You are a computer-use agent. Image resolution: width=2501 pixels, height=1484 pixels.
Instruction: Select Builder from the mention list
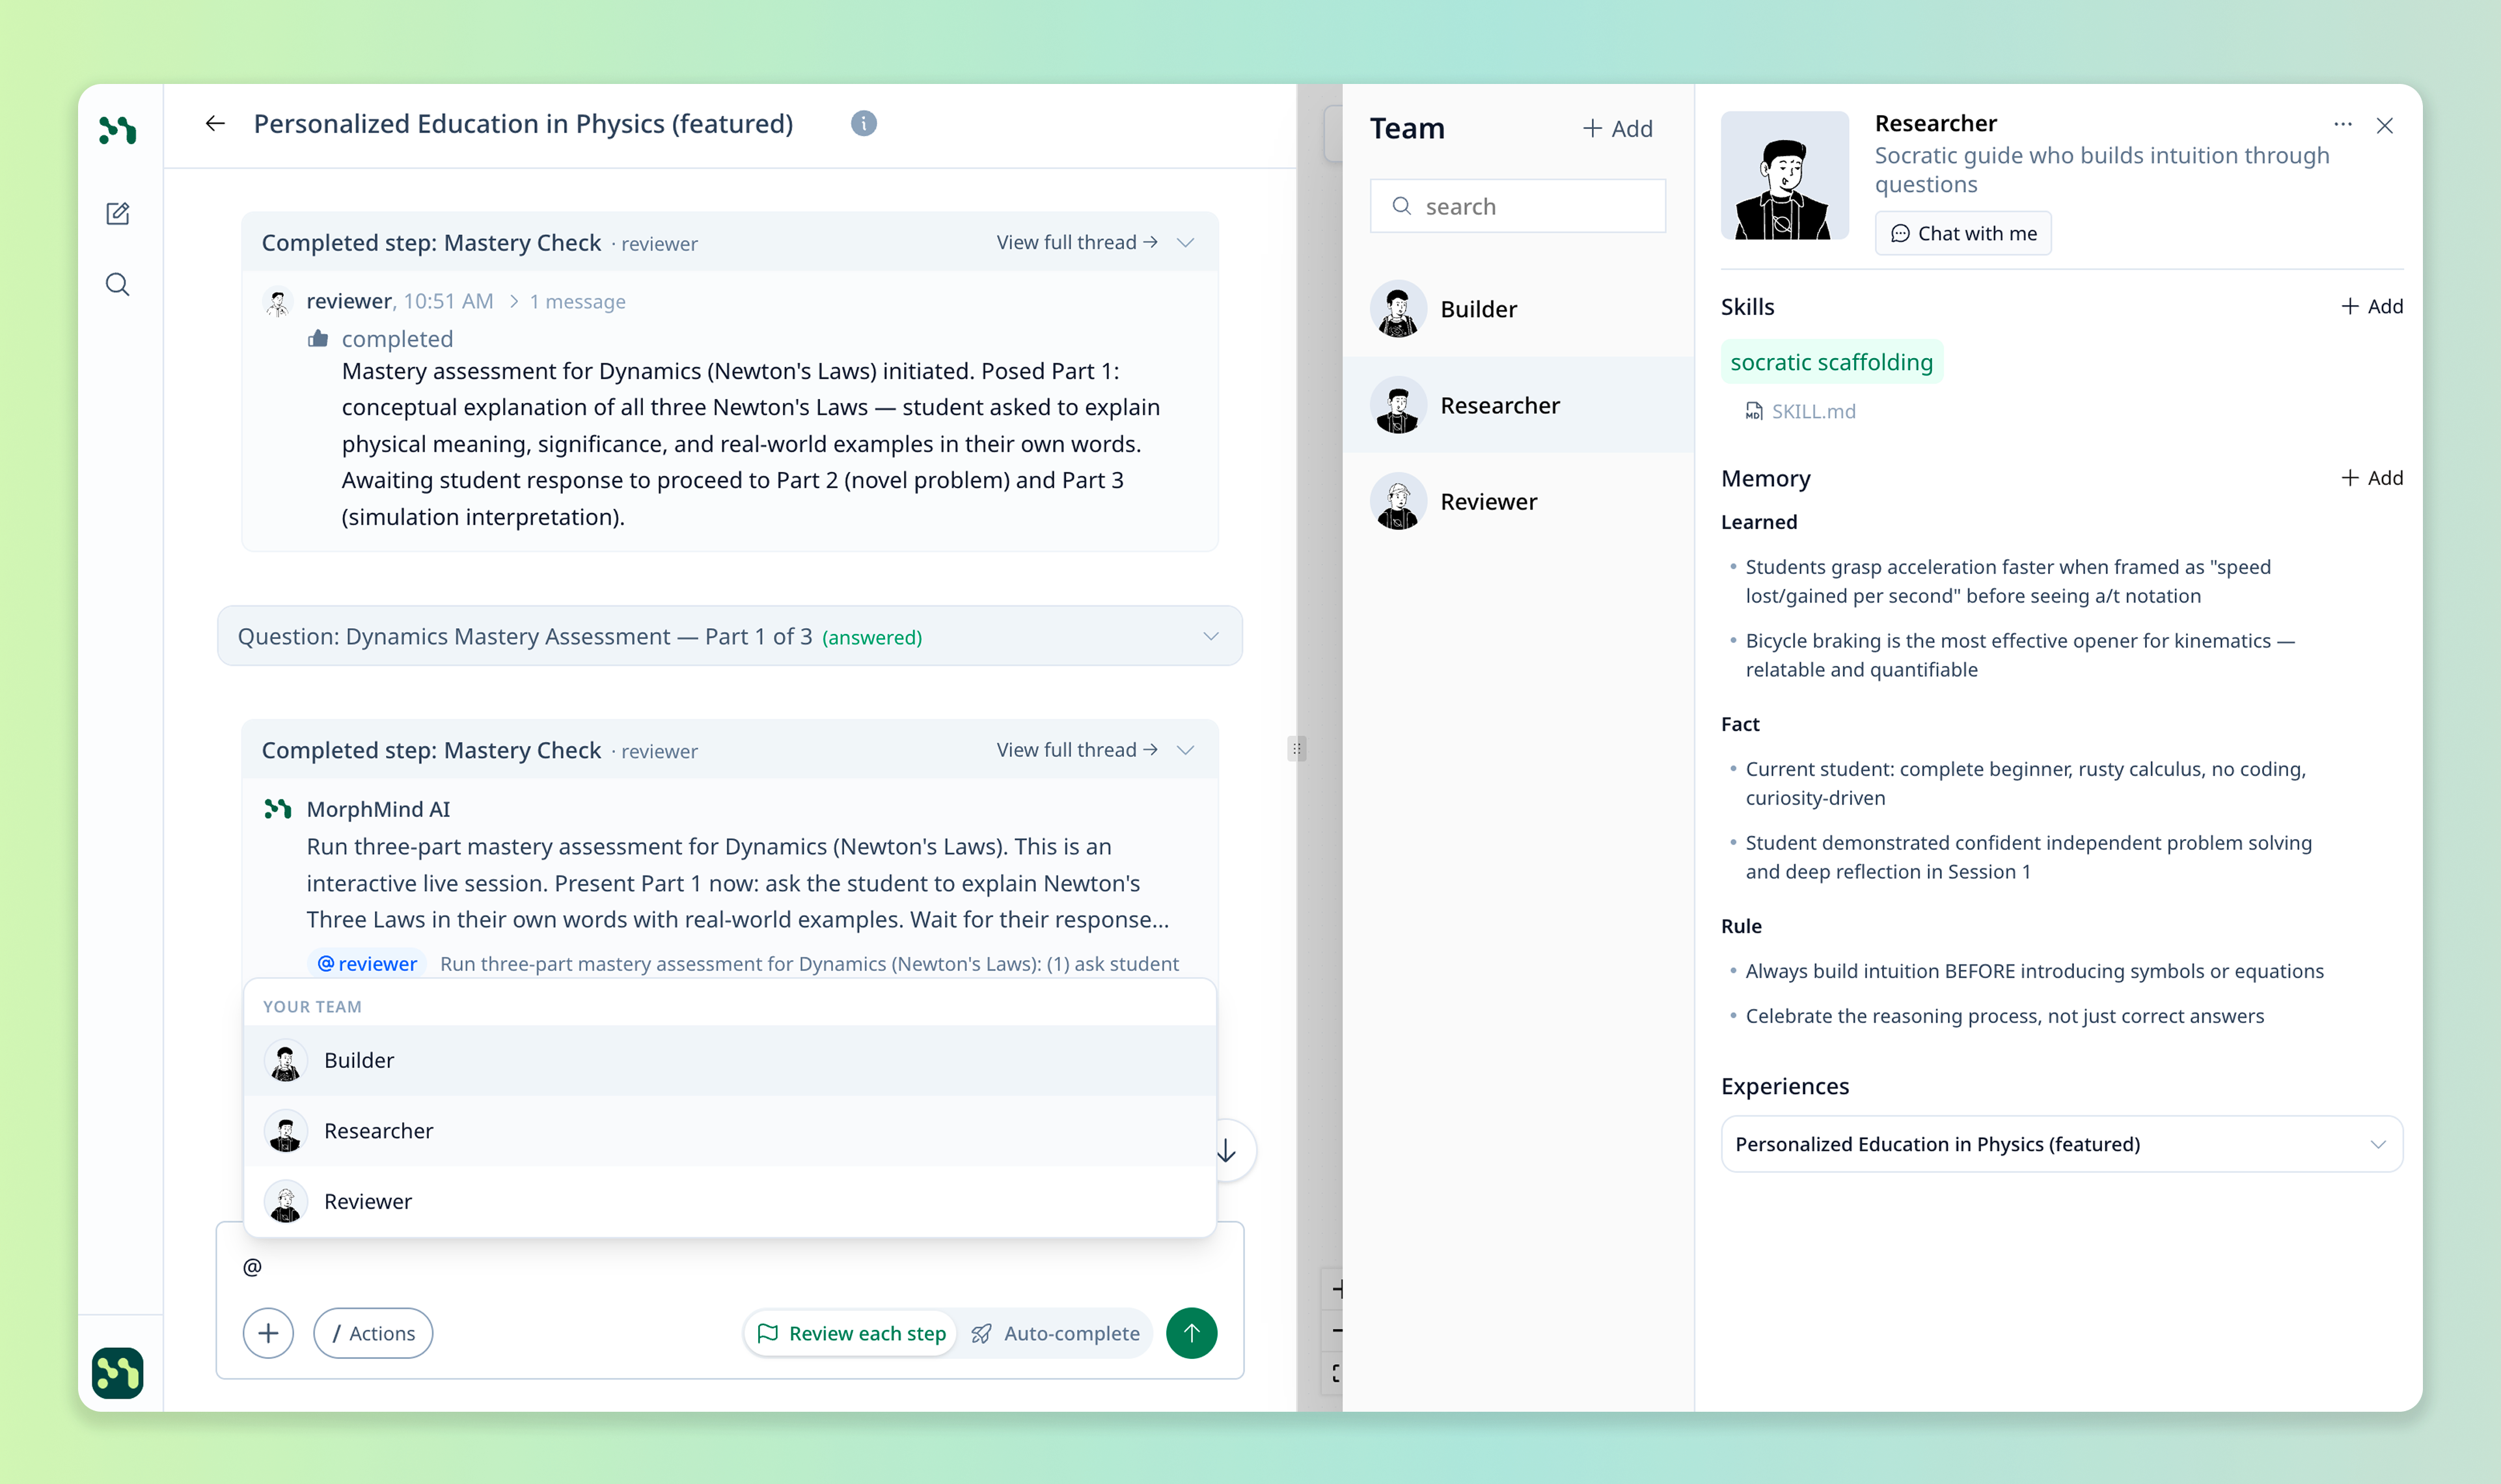(x=359, y=1060)
